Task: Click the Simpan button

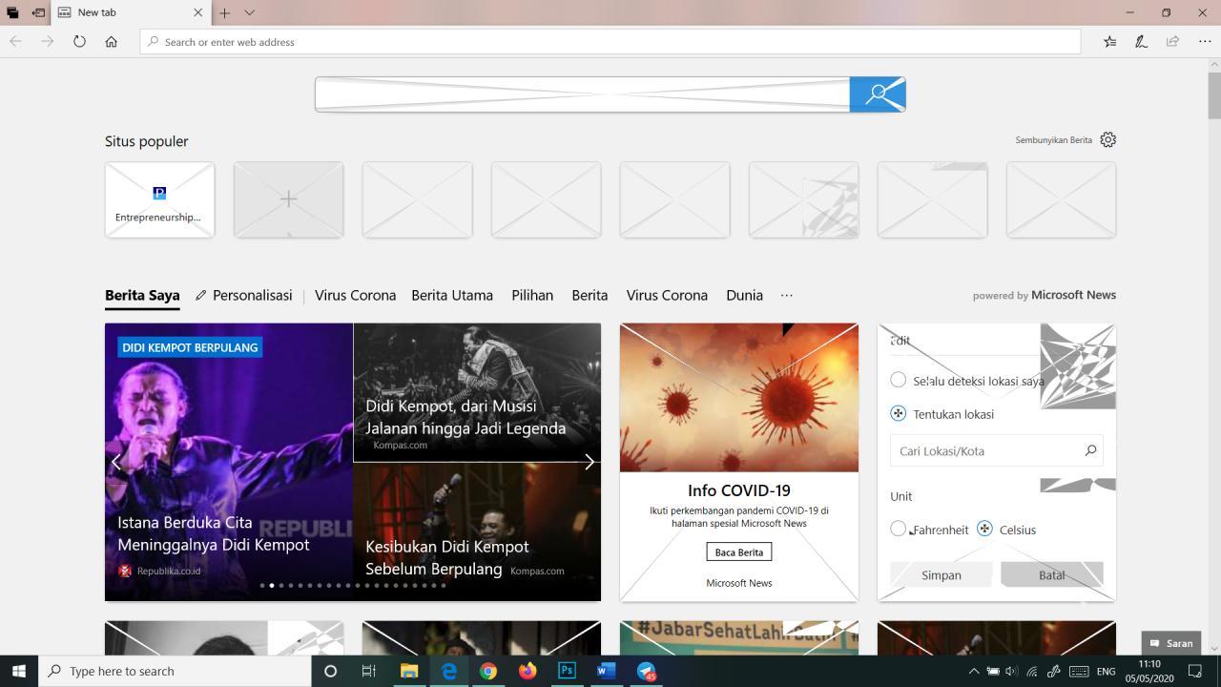Action: [942, 575]
